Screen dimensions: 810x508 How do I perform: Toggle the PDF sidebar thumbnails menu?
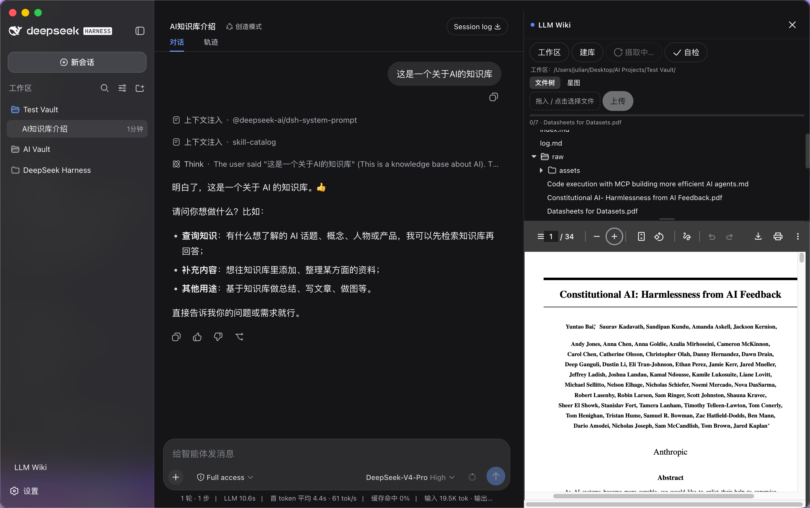[x=541, y=237]
